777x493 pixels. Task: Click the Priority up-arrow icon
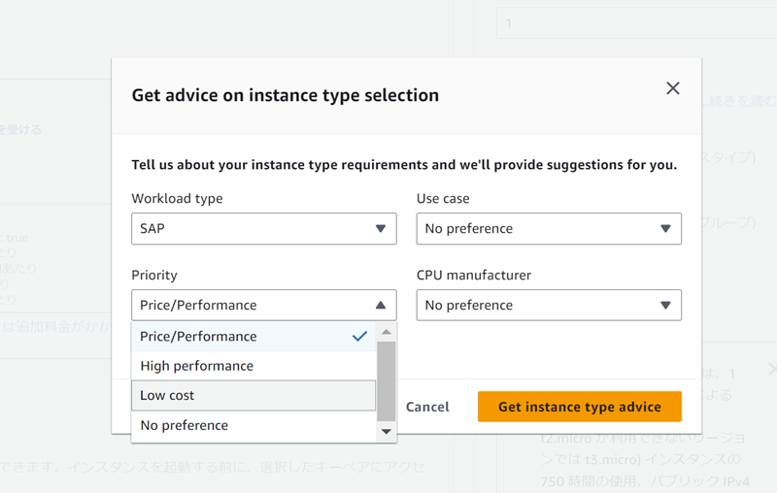(x=380, y=305)
